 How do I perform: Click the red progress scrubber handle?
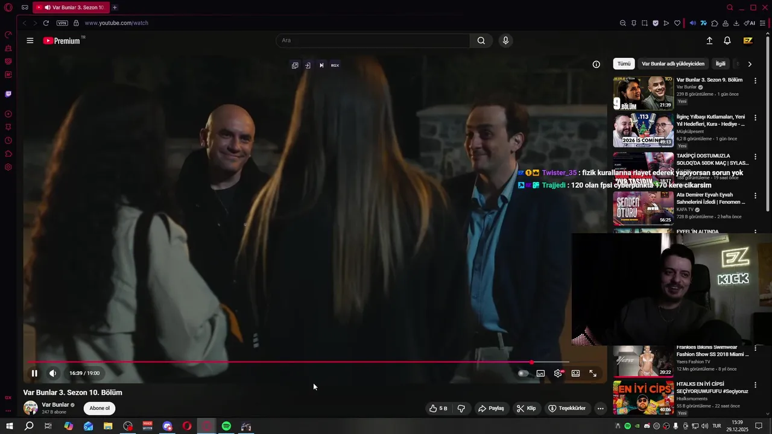[x=531, y=362]
